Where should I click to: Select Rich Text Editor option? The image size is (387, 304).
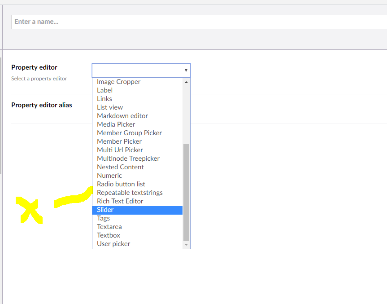click(138, 201)
